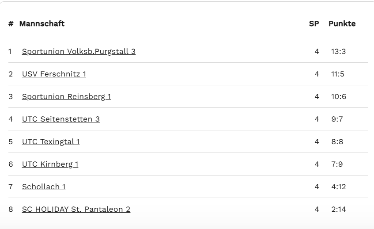Click the 2:14 points cell
The height and width of the screenshot is (229, 374).
point(339,209)
